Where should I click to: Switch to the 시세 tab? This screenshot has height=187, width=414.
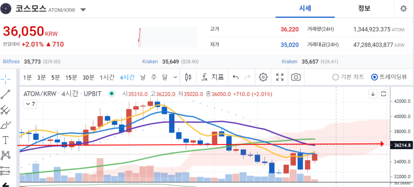point(305,8)
